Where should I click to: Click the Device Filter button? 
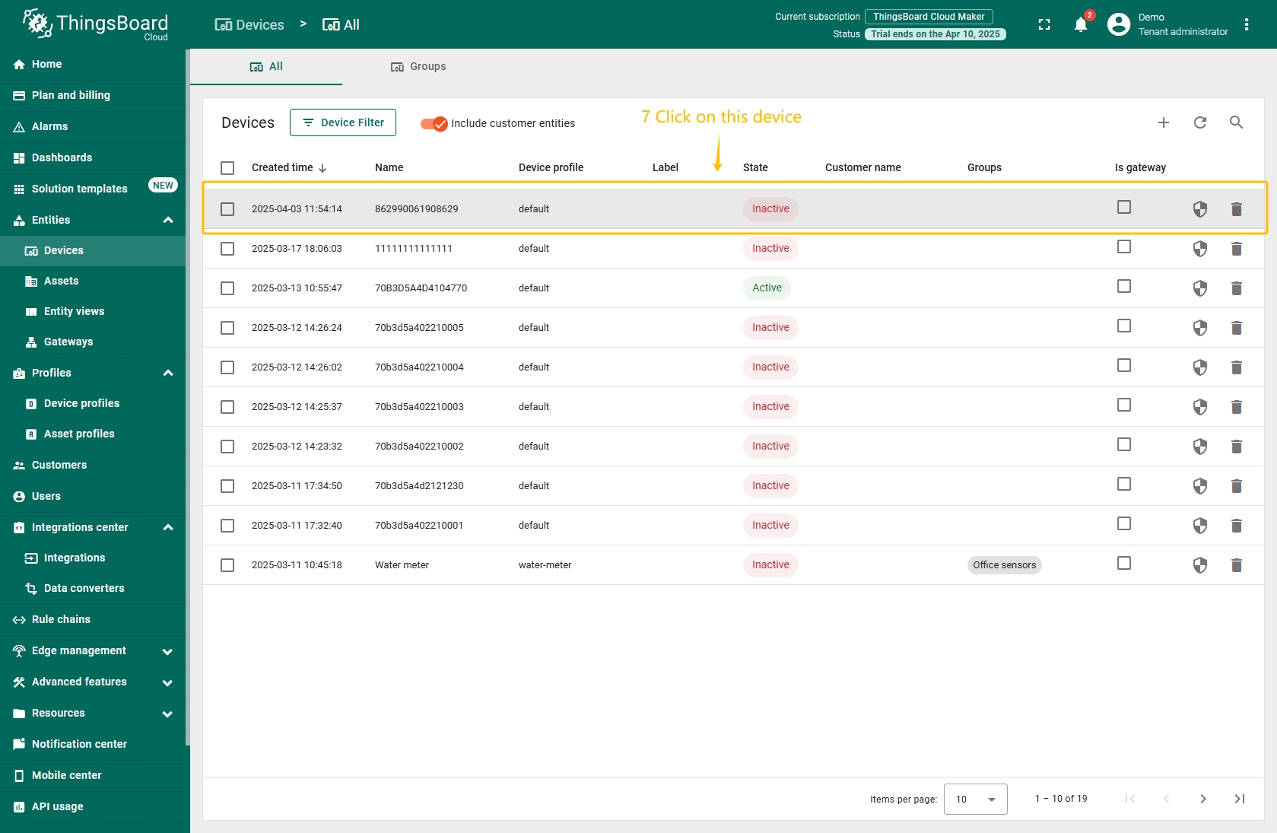pos(342,122)
